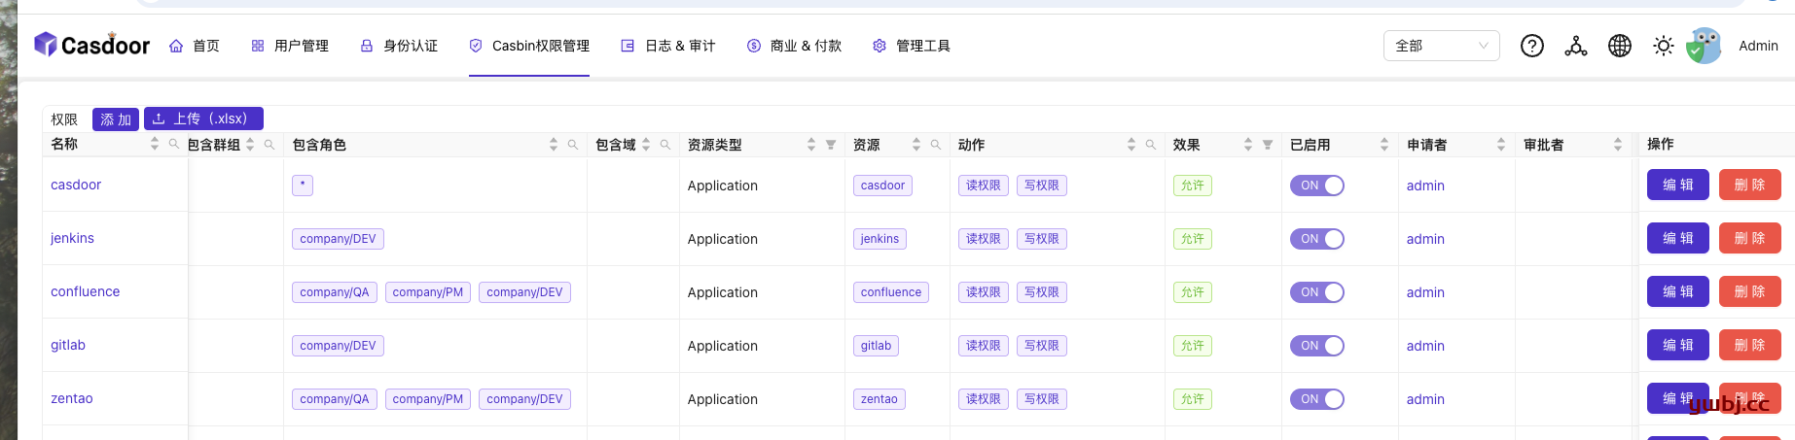Search in the 包含群组 column

[269, 145]
